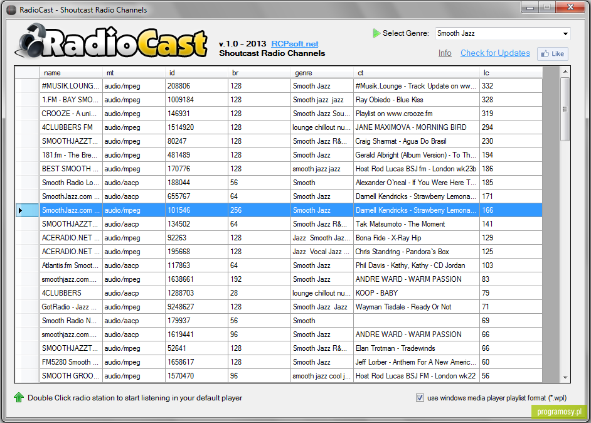Sort table by ct column header

tap(417, 73)
